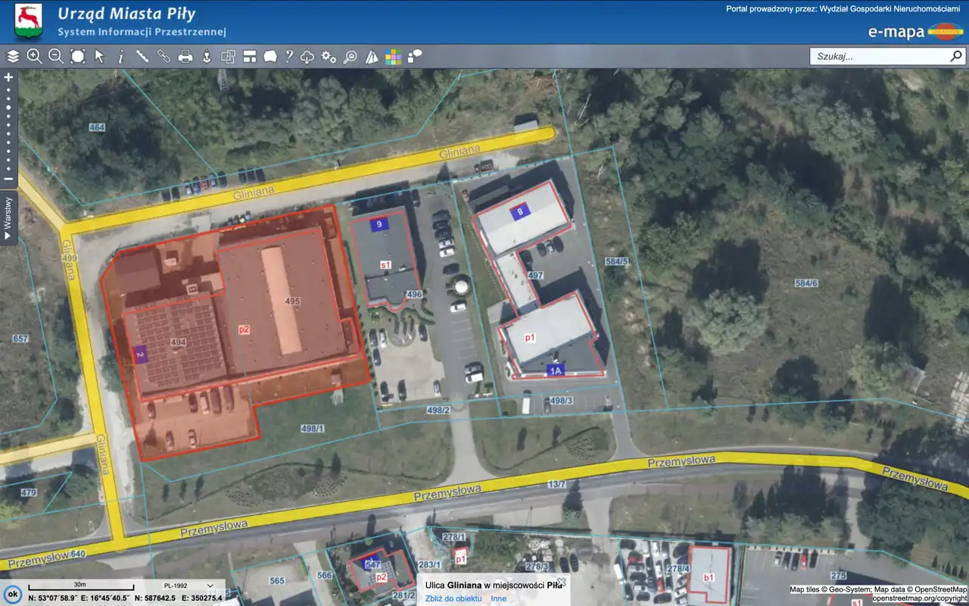The height and width of the screenshot is (606, 969).
Task: Click the Zbliż do obiektu link
Action: tap(453, 598)
